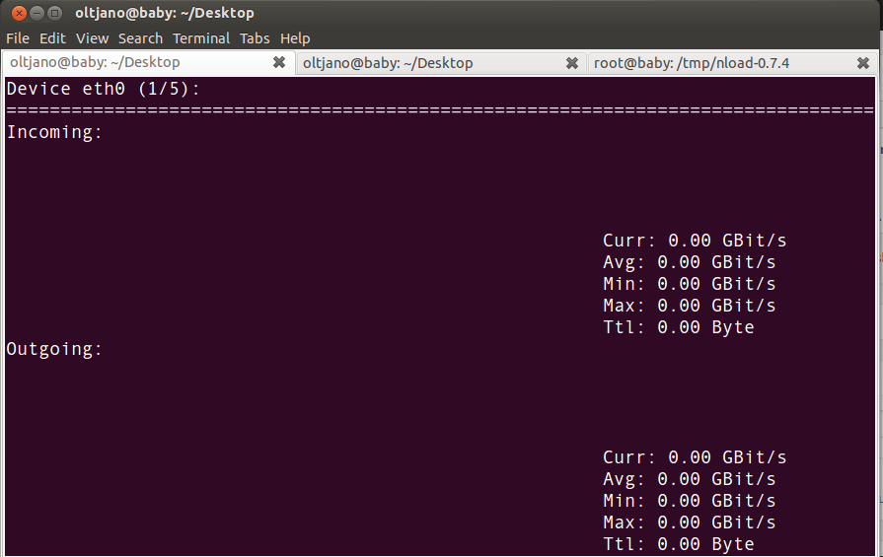Click the "Incoming:" label in the terminal

click(54, 132)
